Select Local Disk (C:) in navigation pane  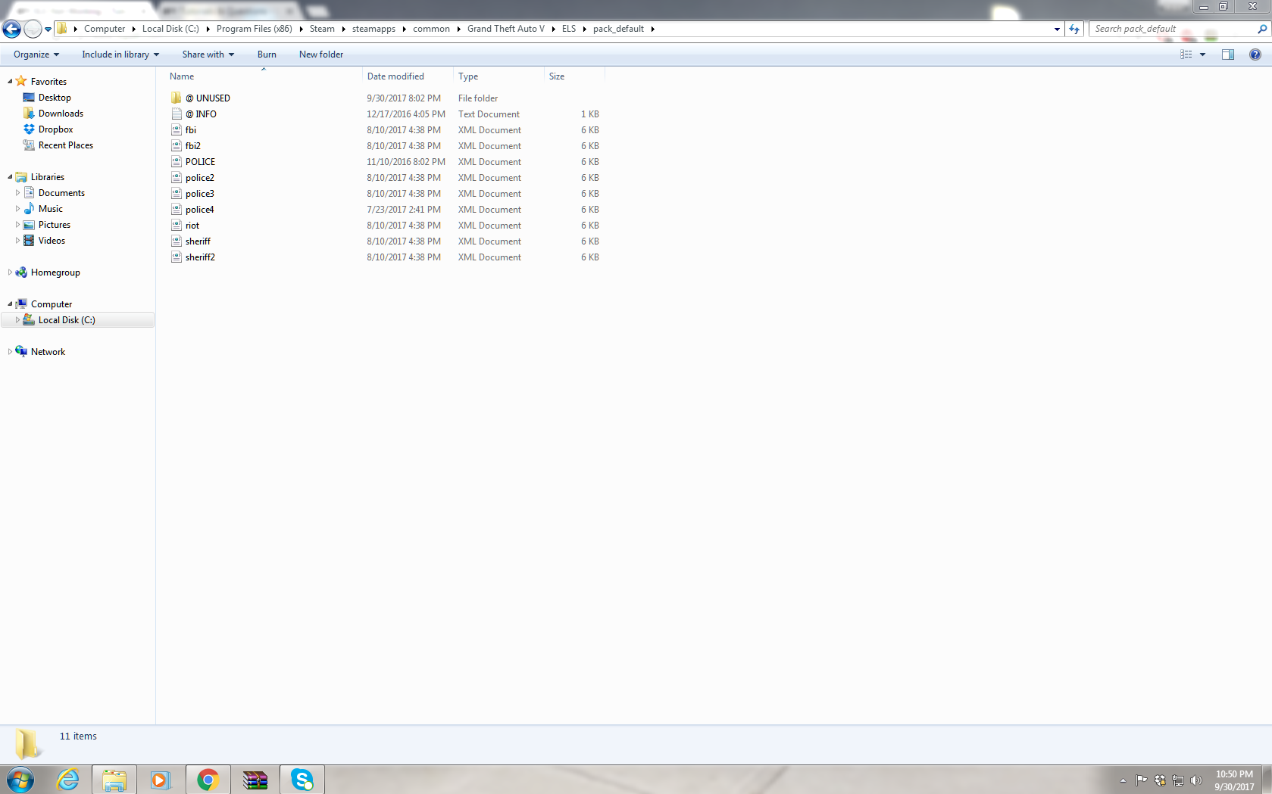67,320
